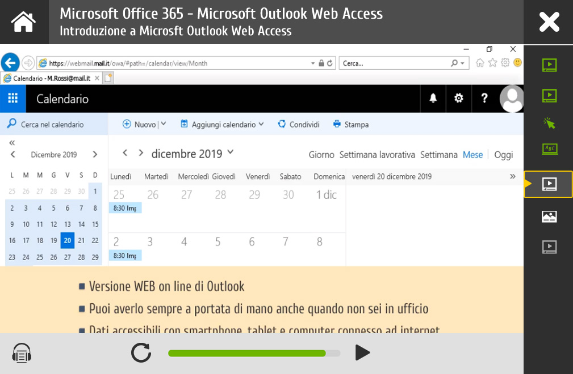This screenshot has height=374, width=573.
Task: Go to previous month in main calendar
Action: [x=125, y=153]
